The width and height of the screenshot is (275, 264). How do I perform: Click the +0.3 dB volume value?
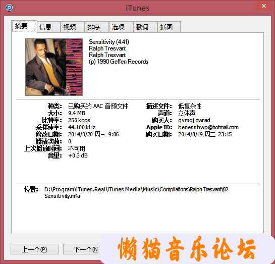point(78,155)
